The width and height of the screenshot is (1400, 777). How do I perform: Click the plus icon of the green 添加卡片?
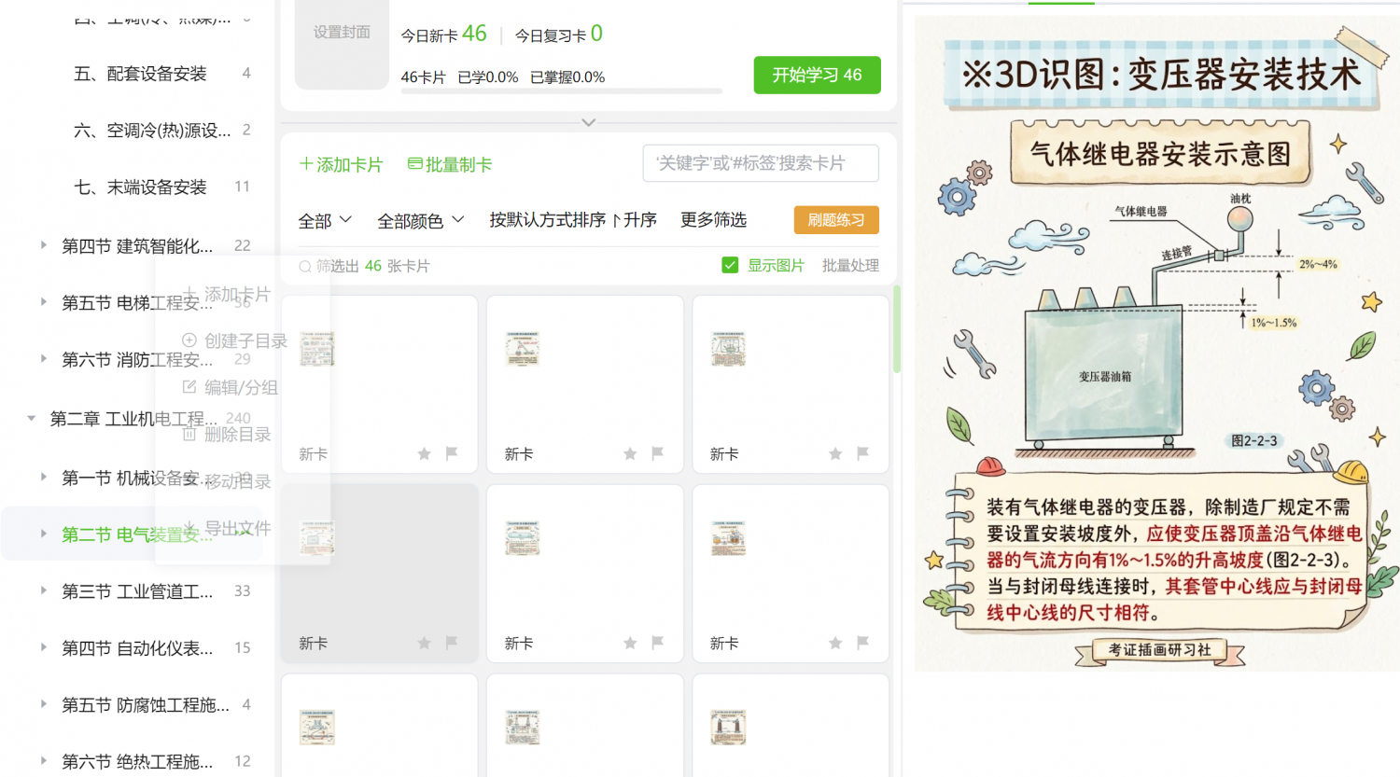306,164
